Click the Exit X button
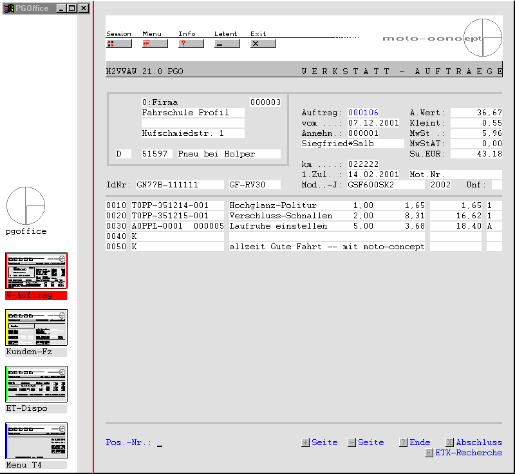 [263, 44]
